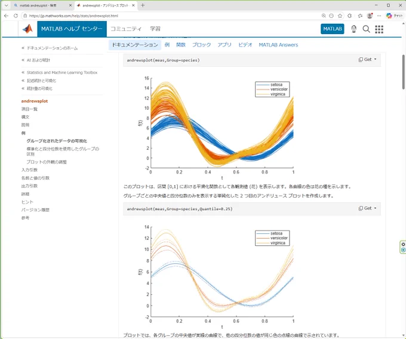Open Get dropdown arrow for first code block
Image resolution: width=406 pixels, height=339 pixels.
tap(375, 59)
